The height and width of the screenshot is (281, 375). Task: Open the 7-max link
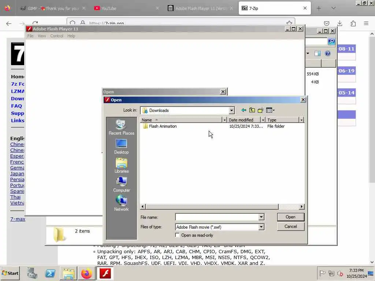[x=18, y=219]
